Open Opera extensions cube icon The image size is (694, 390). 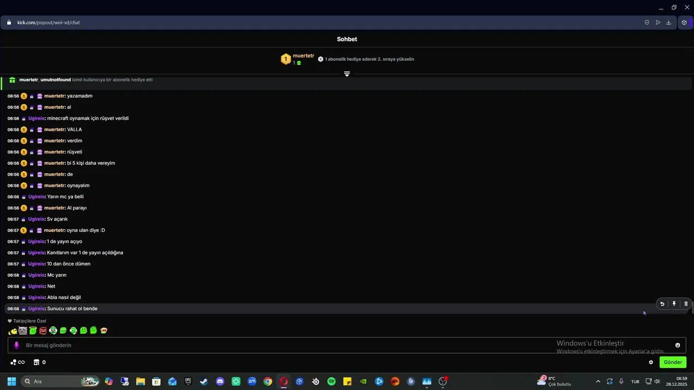point(684,23)
